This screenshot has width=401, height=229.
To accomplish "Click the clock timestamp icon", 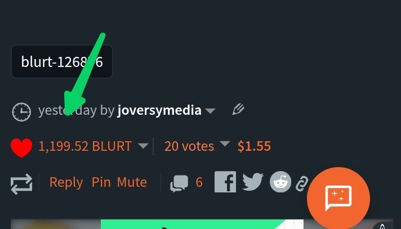I will pos(21,112).
